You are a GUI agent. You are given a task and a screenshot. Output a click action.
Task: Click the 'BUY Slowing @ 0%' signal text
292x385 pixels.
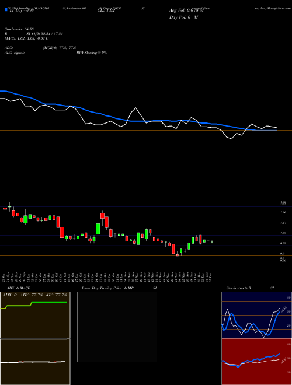pos(92,52)
